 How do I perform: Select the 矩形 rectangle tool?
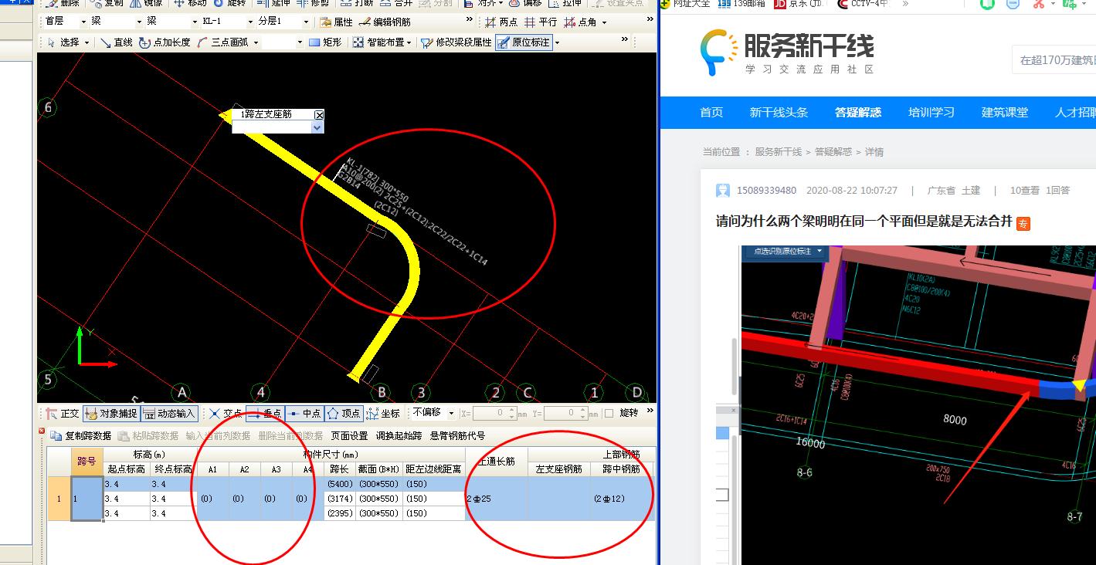pyautogui.click(x=325, y=42)
